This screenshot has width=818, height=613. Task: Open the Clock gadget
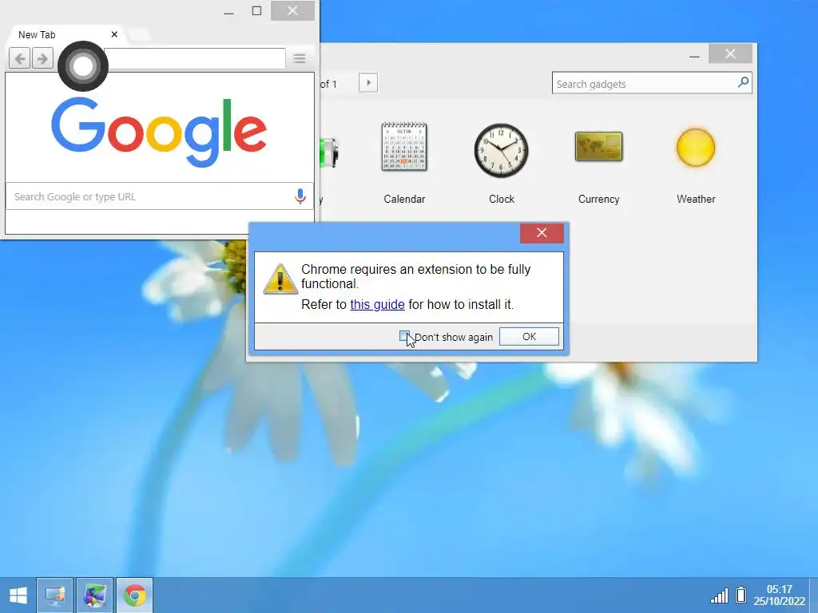(x=502, y=150)
